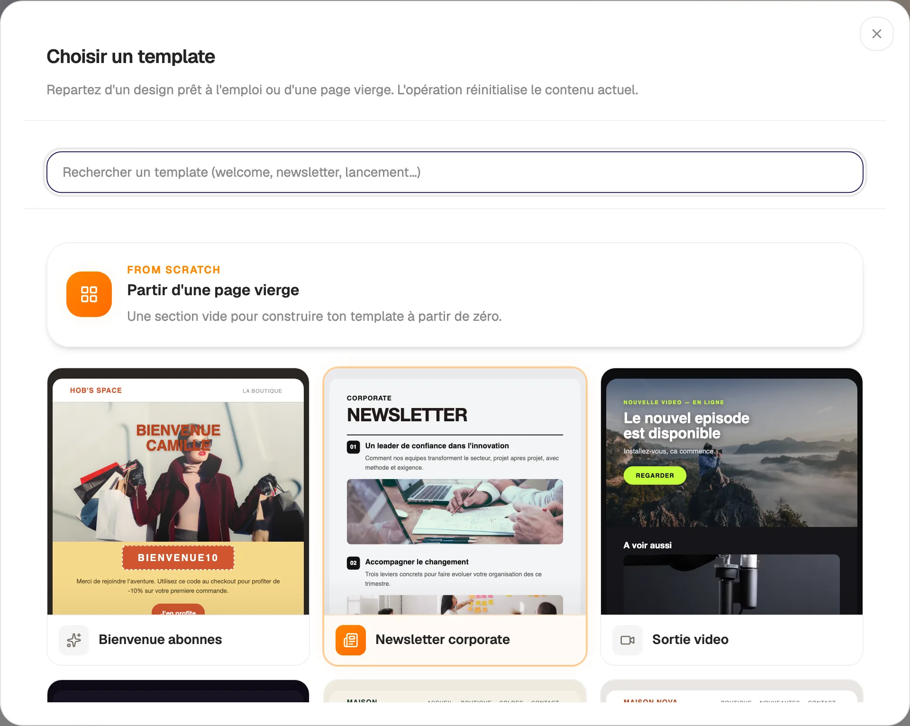
Task: Click the template search field
Action: click(x=455, y=172)
